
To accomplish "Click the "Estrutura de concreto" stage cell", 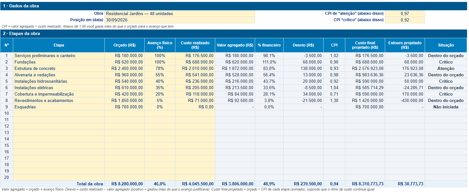I will pos(59,68).
